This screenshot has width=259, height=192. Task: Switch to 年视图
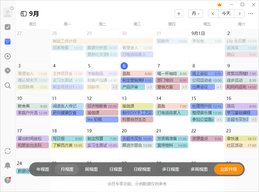43,169
